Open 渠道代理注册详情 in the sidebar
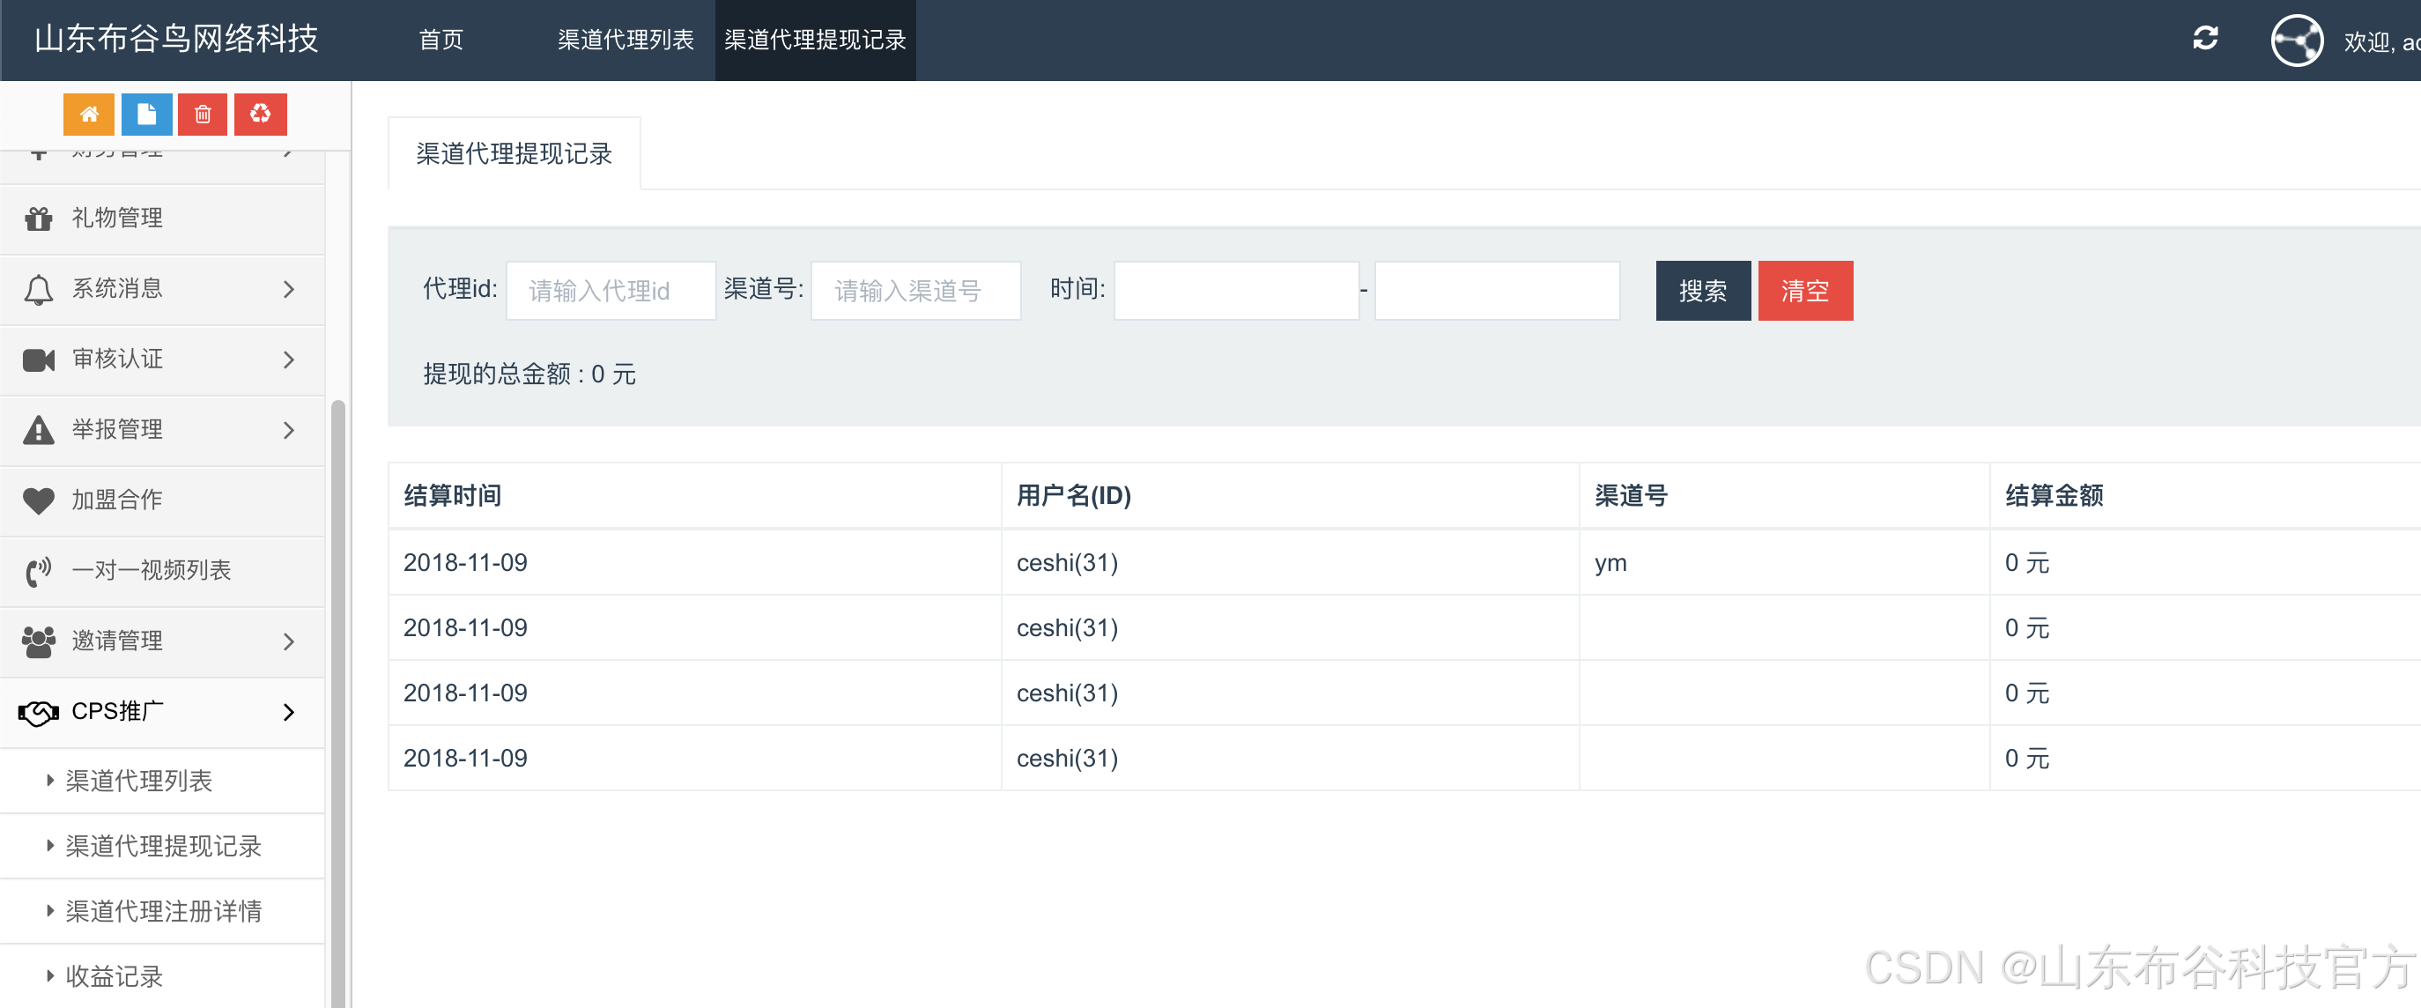 click(163, 911)
